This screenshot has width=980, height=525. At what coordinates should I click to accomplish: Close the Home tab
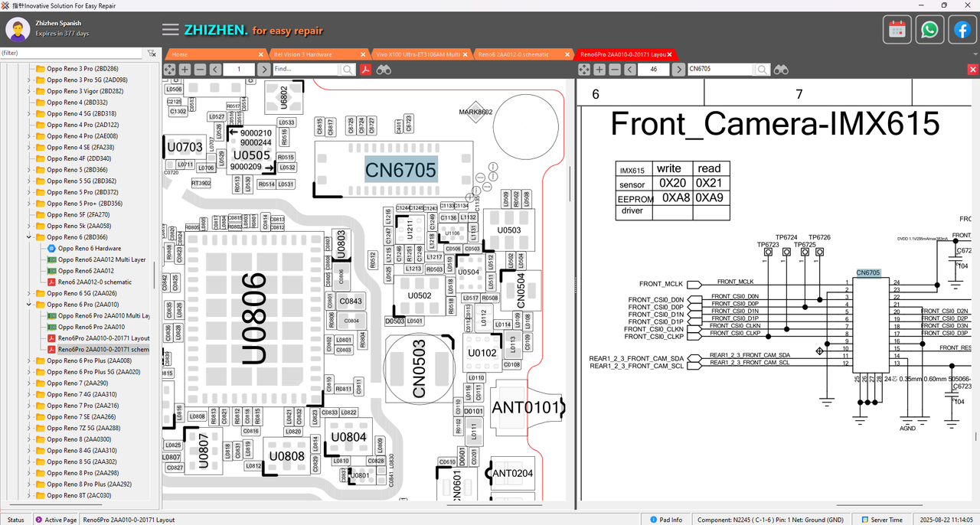261,54
